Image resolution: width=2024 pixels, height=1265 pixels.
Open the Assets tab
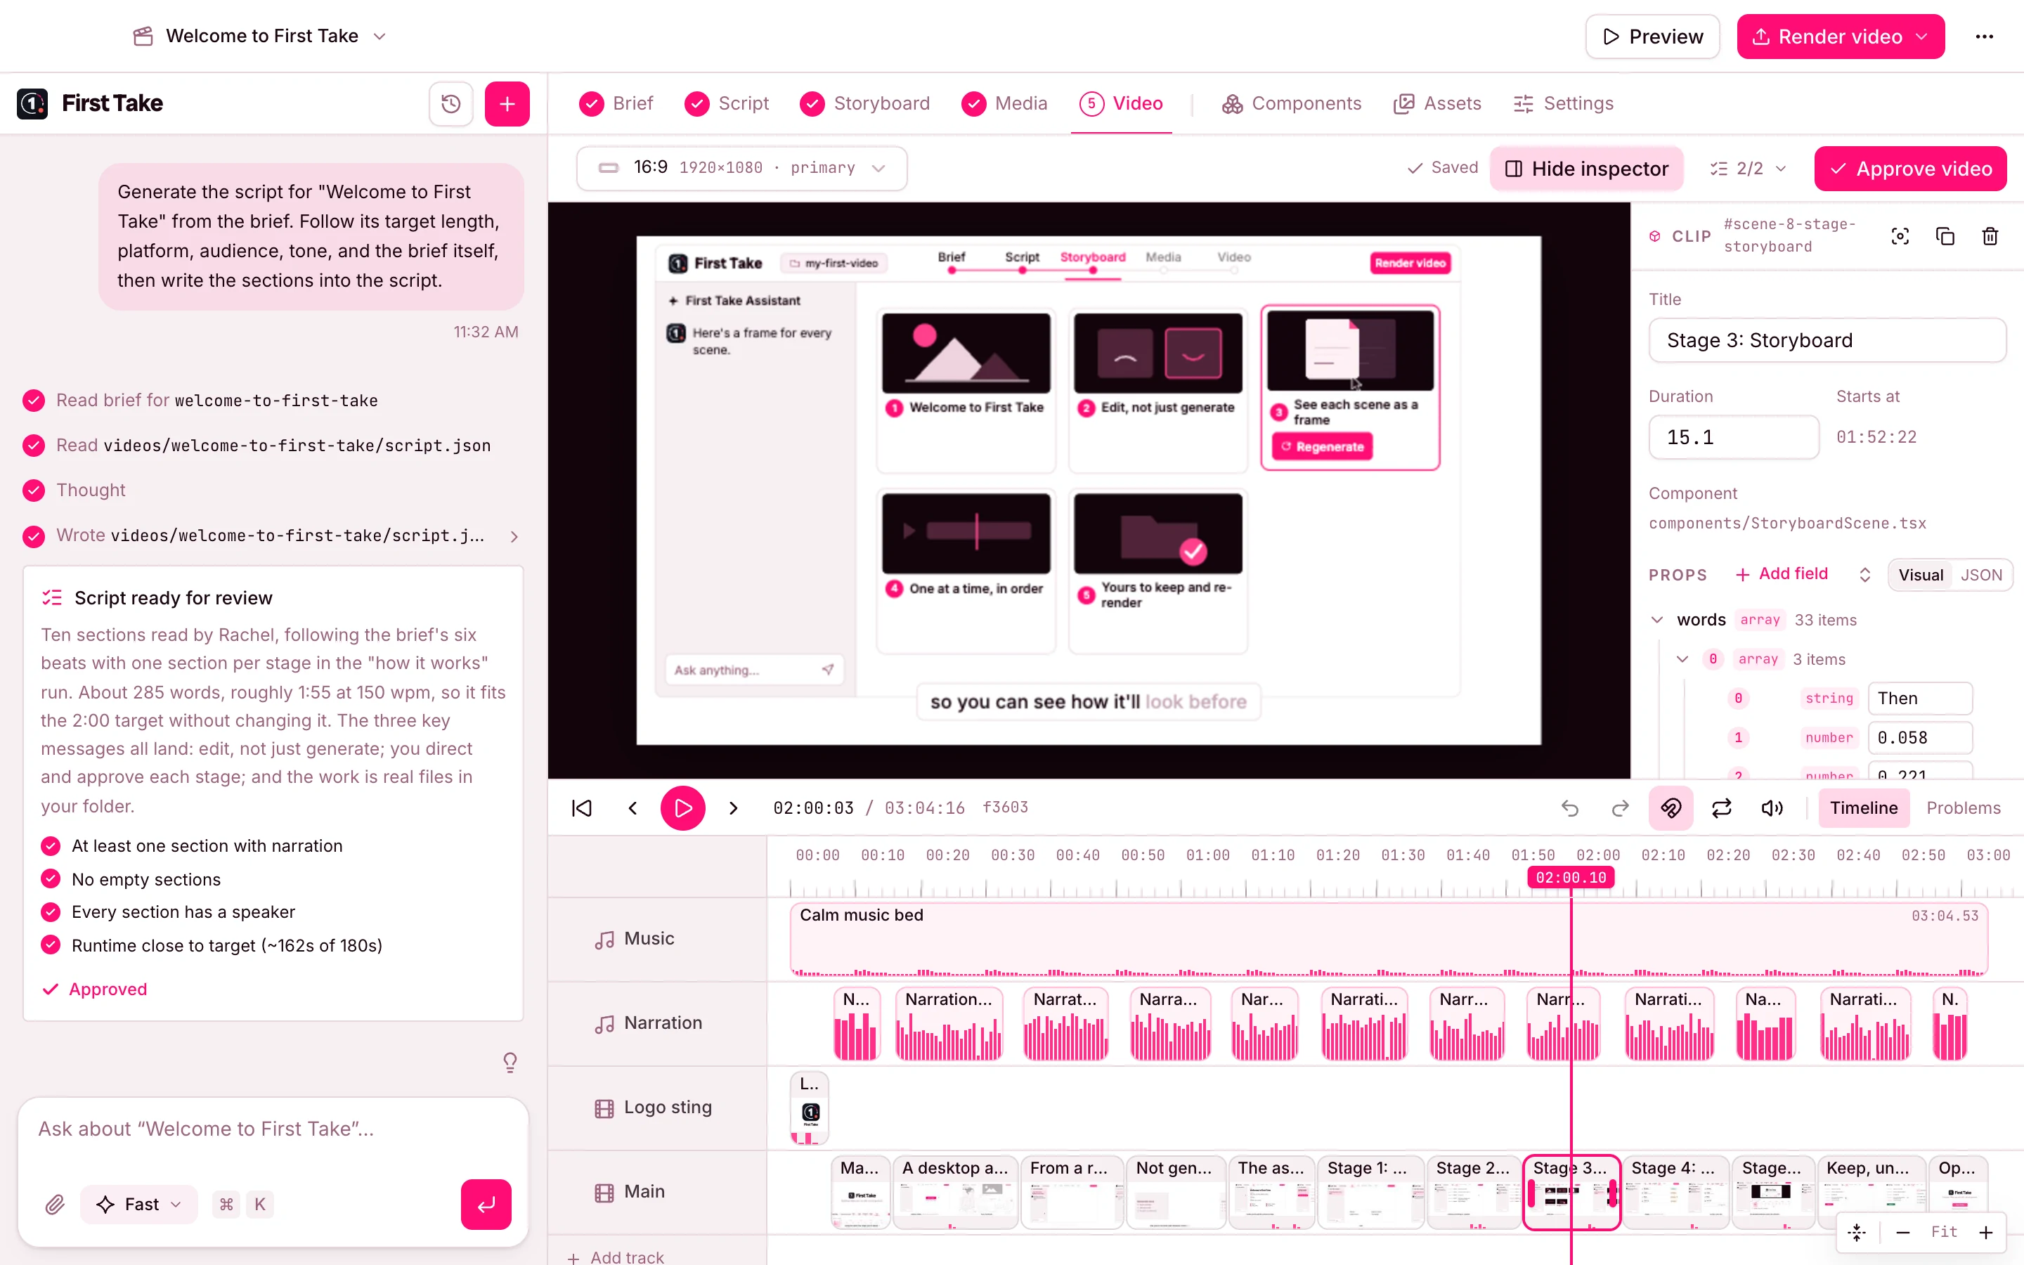point(1437,104)
